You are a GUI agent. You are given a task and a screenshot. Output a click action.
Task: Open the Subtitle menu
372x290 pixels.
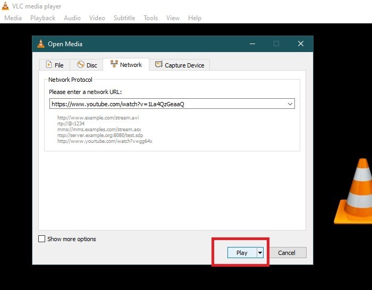(124, 18)
